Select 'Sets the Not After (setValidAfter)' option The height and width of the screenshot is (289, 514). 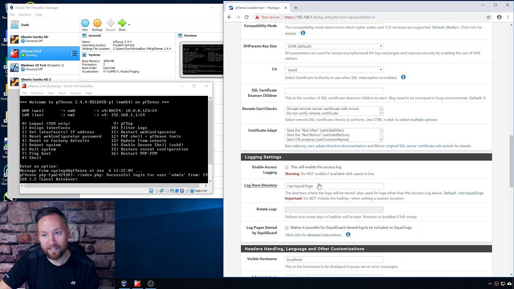tap(315, 130)
